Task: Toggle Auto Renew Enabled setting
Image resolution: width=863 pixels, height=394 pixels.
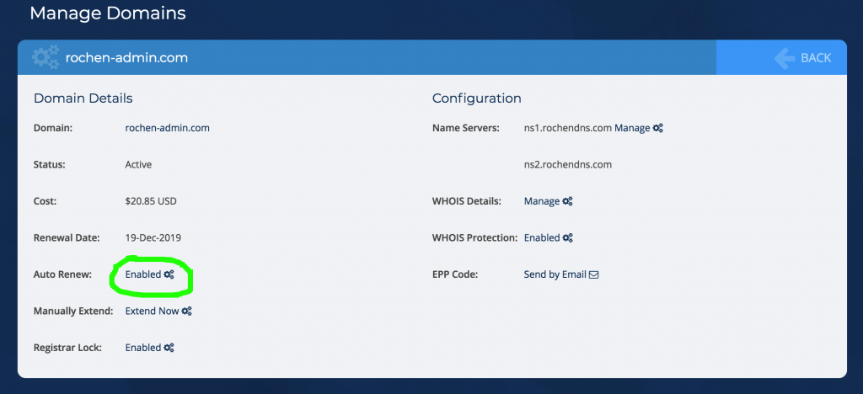Action: 143,274
